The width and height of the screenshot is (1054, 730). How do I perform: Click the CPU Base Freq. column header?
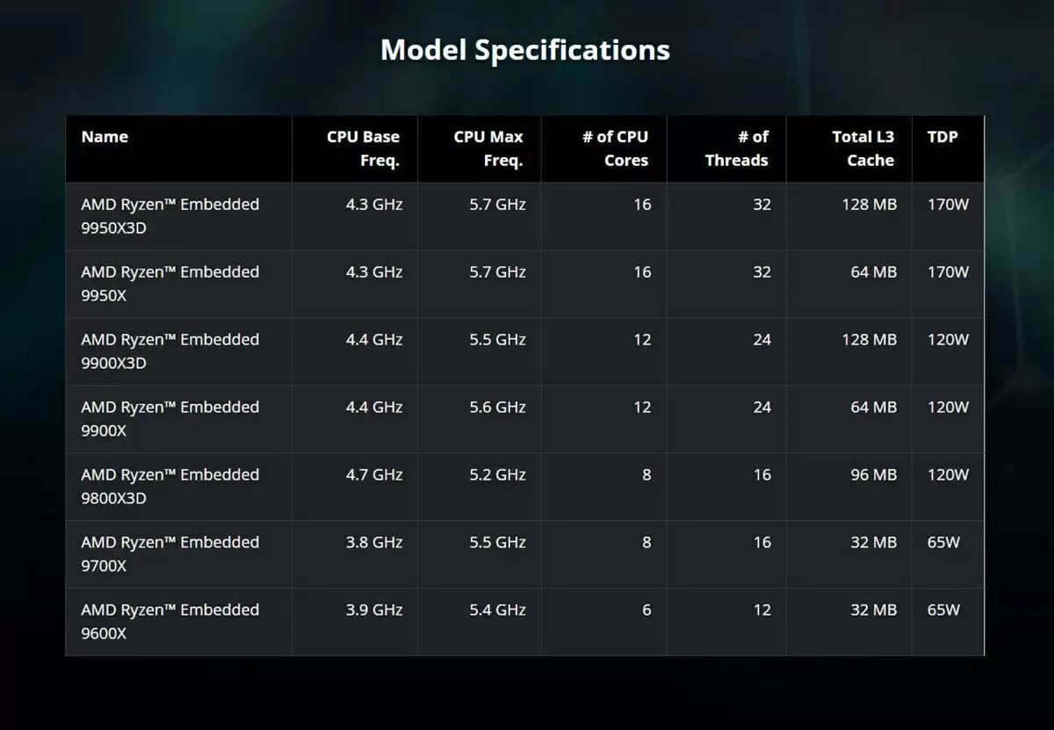[363, 148]
